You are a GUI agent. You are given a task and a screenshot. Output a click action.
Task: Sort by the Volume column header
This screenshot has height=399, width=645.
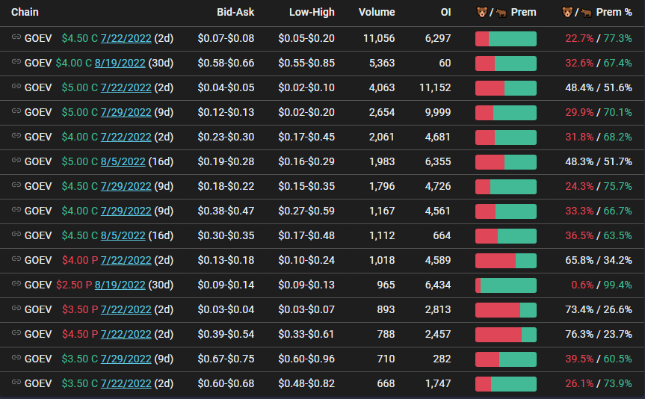(377, 13)
